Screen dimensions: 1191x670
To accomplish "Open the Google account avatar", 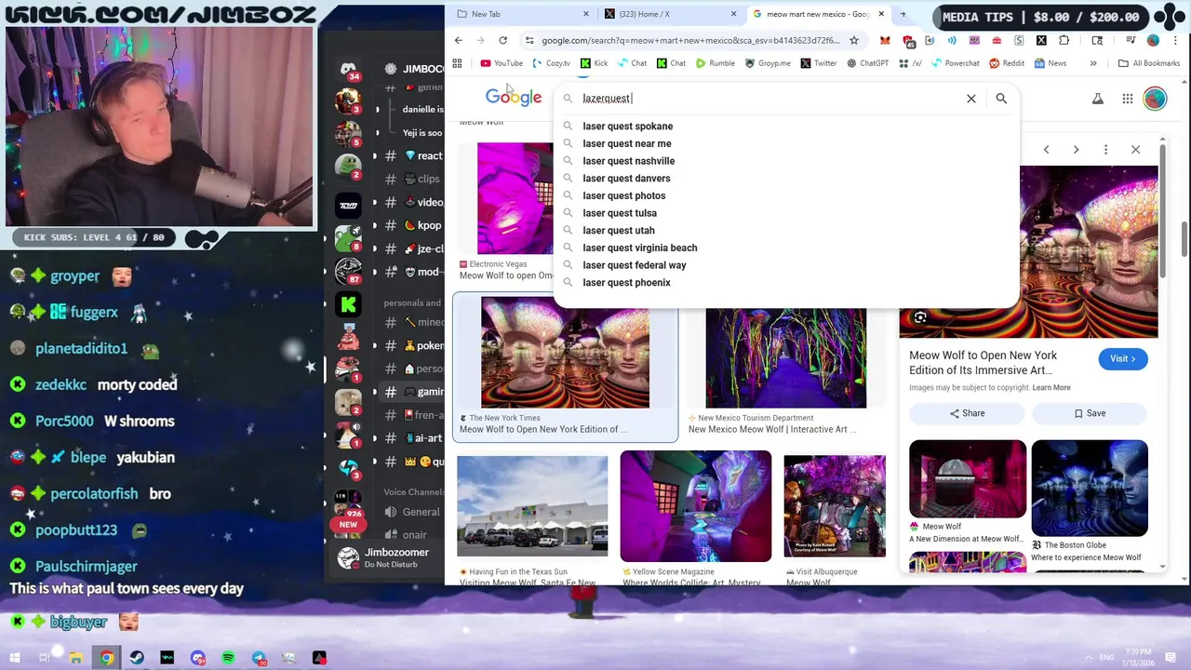I will (x=1155, y=98).
